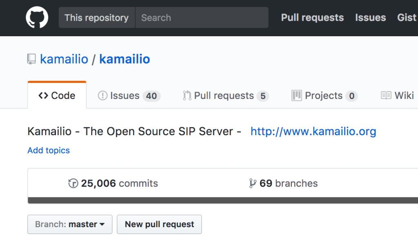418x239 pixels.
Task: Click the Projects board icon
Action: (297, 95)
